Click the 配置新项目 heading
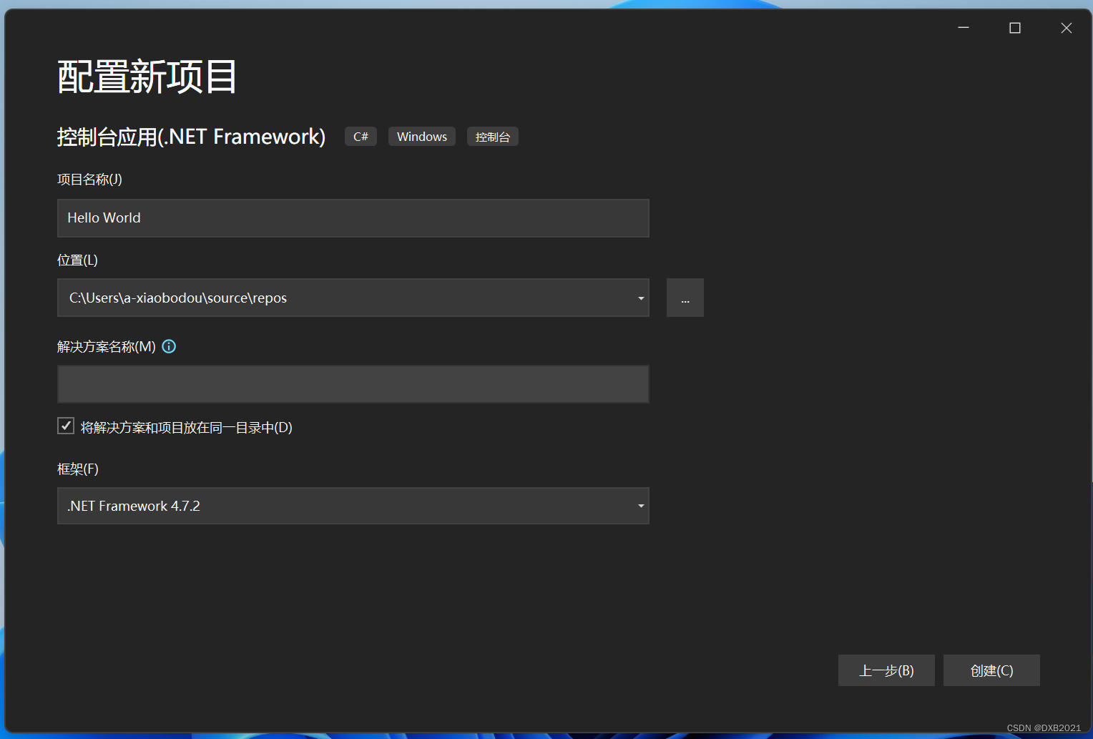 tap(147, 77)
